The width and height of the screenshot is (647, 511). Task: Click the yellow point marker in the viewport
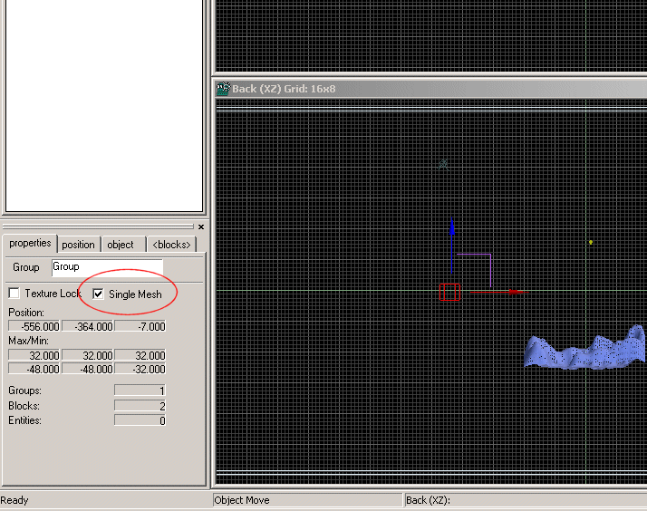[591, 242]
